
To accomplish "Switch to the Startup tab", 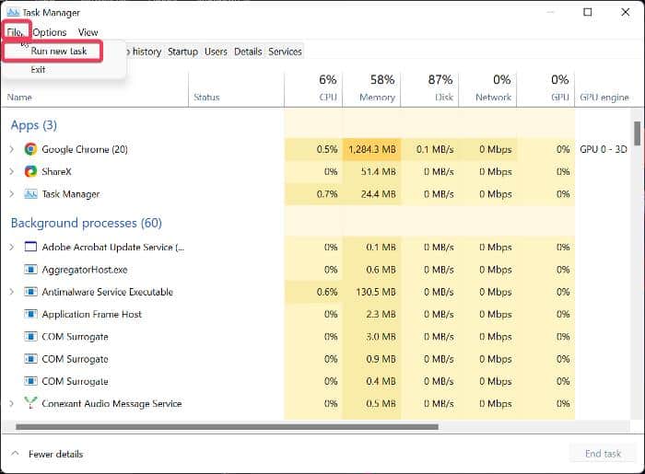I will click(182, 52).
